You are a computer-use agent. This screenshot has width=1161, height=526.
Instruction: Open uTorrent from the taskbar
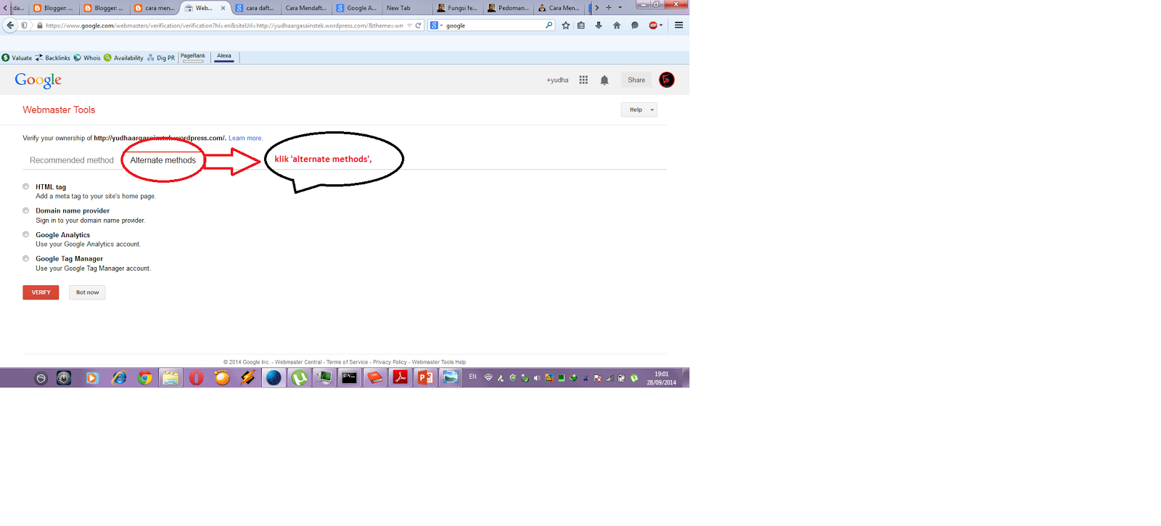pyautogui.click(x=299, y=378)
